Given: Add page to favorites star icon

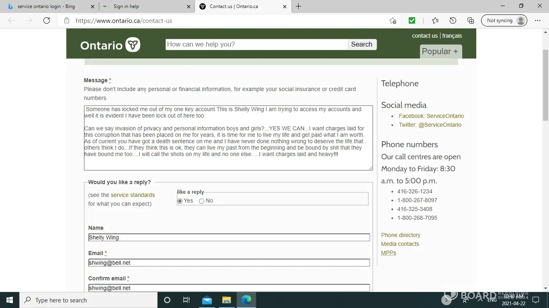Looking at the screenshot, I should 393,20.
